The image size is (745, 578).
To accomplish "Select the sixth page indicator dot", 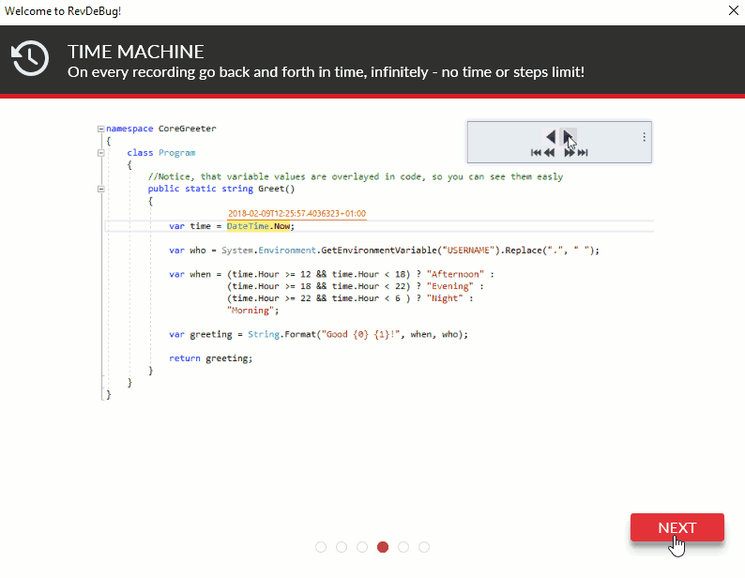I will [x=424, y=547].
